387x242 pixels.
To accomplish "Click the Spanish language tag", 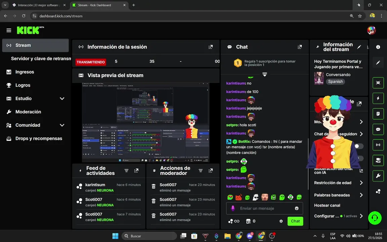I will (335, 81).
